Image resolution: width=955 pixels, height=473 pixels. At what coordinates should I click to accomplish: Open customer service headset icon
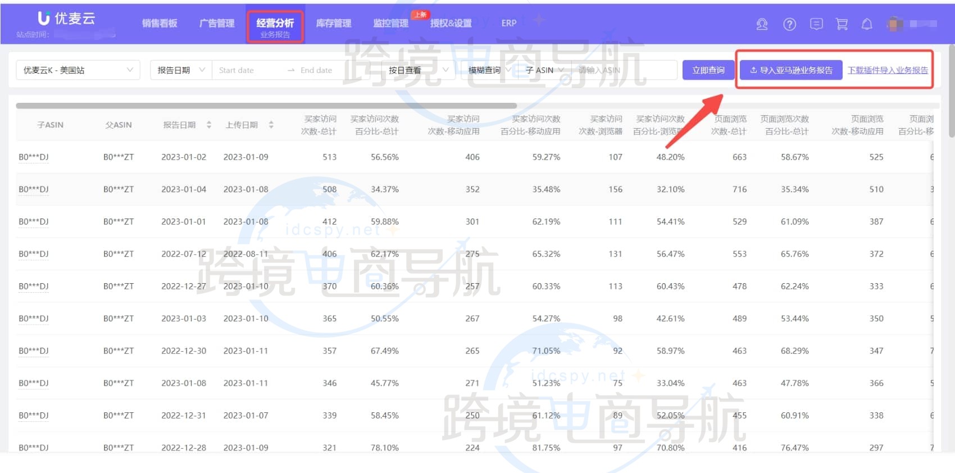click(762, 24)
